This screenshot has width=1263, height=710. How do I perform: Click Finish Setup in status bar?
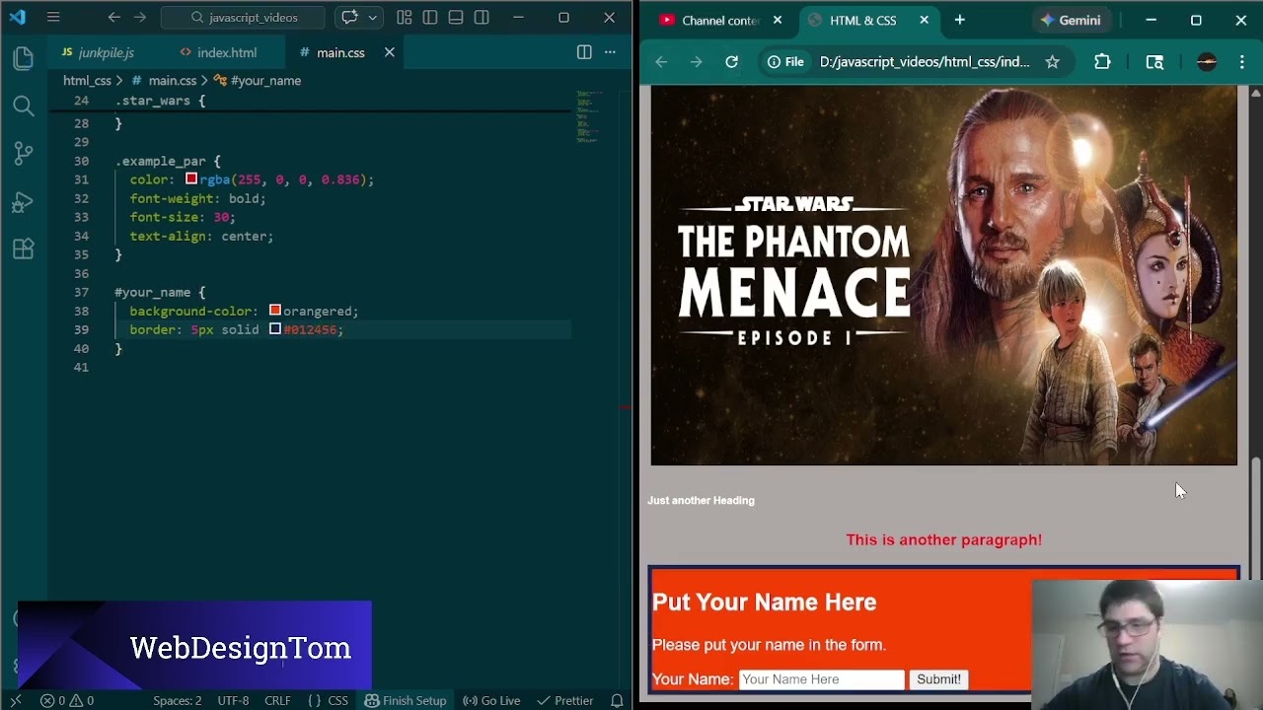(406, 701)
